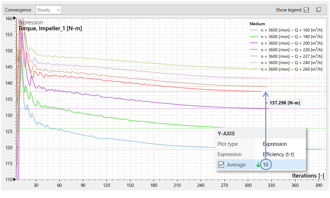Click the Medium legend heading
Viewport: 330px width, 198px height.
click(257, 24)
